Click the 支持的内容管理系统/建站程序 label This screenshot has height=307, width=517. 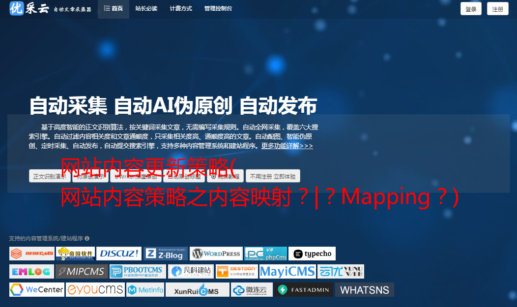[x=46, y=238]
